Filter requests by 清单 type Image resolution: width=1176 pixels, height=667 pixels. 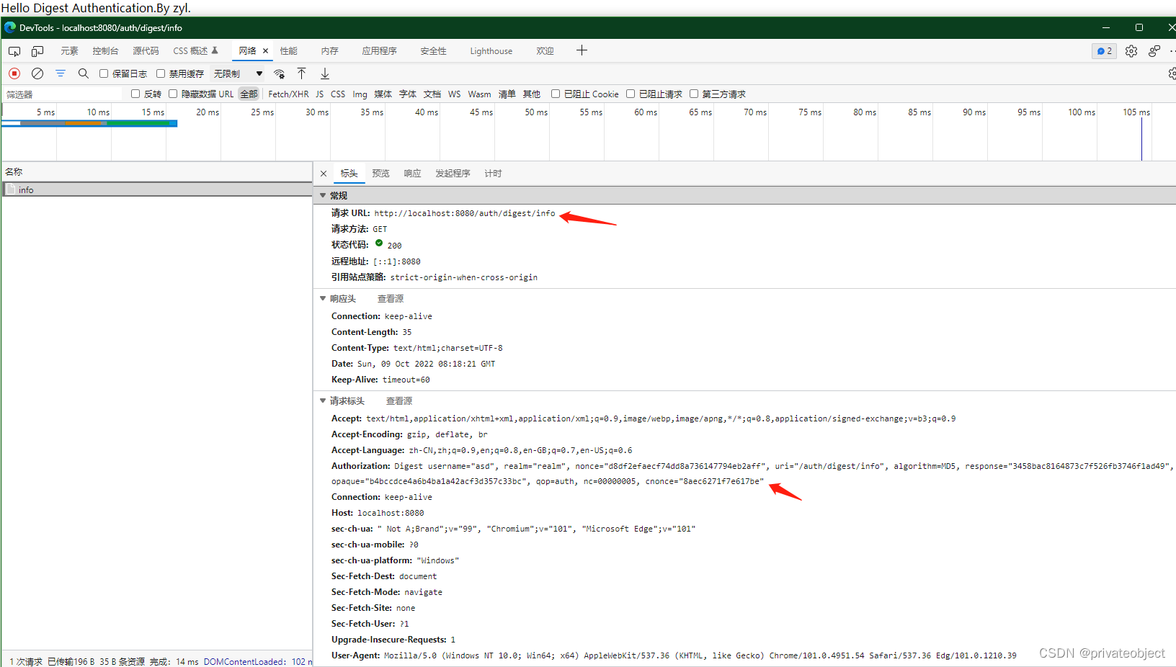coord(507,94)
